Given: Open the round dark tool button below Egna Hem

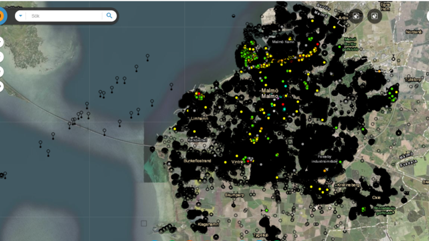Looking at the screenshot, I should click(374, 16).
